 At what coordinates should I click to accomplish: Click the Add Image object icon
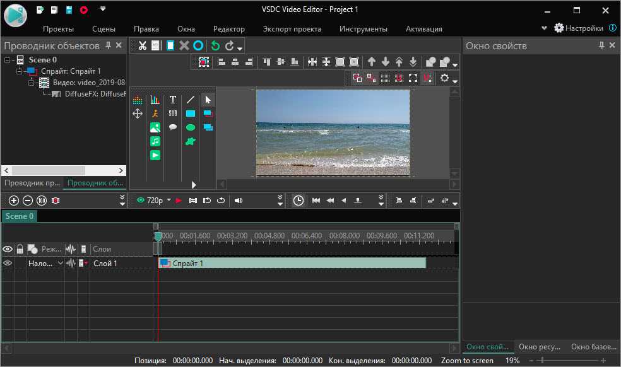155,127
